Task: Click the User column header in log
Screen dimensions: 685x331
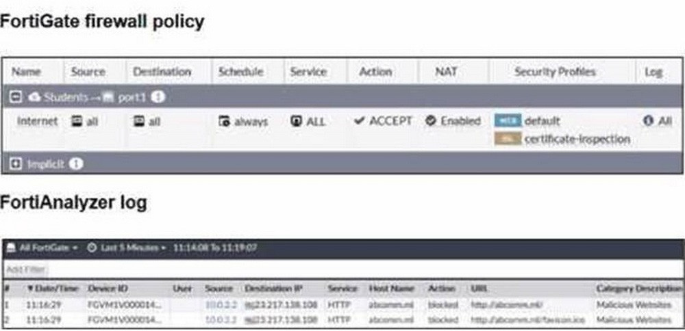Action: click(183, 289)
